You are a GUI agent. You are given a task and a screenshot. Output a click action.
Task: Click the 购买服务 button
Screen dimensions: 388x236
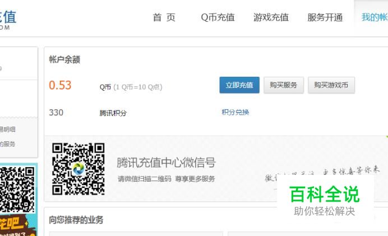[x=284, y=85]
